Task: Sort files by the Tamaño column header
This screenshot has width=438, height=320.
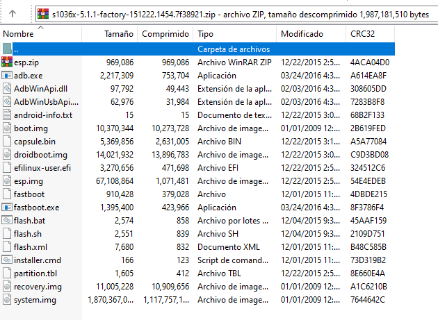Action: (x=118, y=34)
